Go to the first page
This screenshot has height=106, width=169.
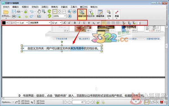point(65,102)
